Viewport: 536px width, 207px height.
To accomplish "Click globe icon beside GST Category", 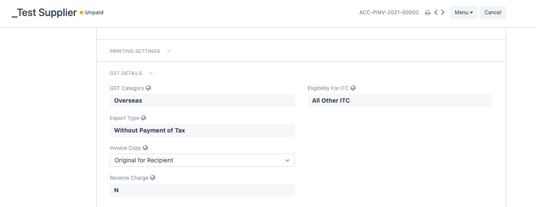I will pos(148,88).
